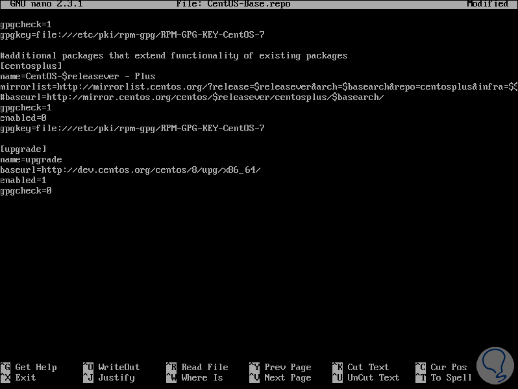
Task: Click the 'enabled=0' line
Action: [x=23, y=118]
